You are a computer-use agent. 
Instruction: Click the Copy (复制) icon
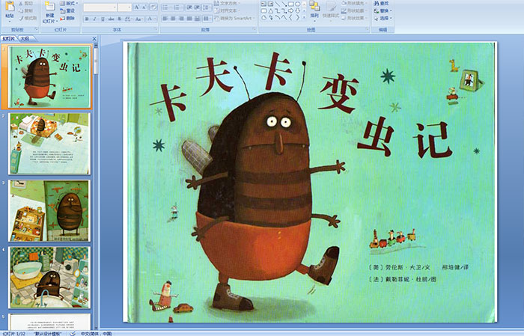click(x=21, y=10)
